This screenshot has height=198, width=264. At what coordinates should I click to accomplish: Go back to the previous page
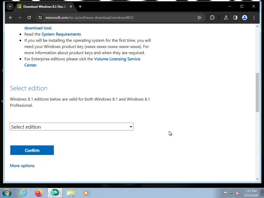(11, 18)
